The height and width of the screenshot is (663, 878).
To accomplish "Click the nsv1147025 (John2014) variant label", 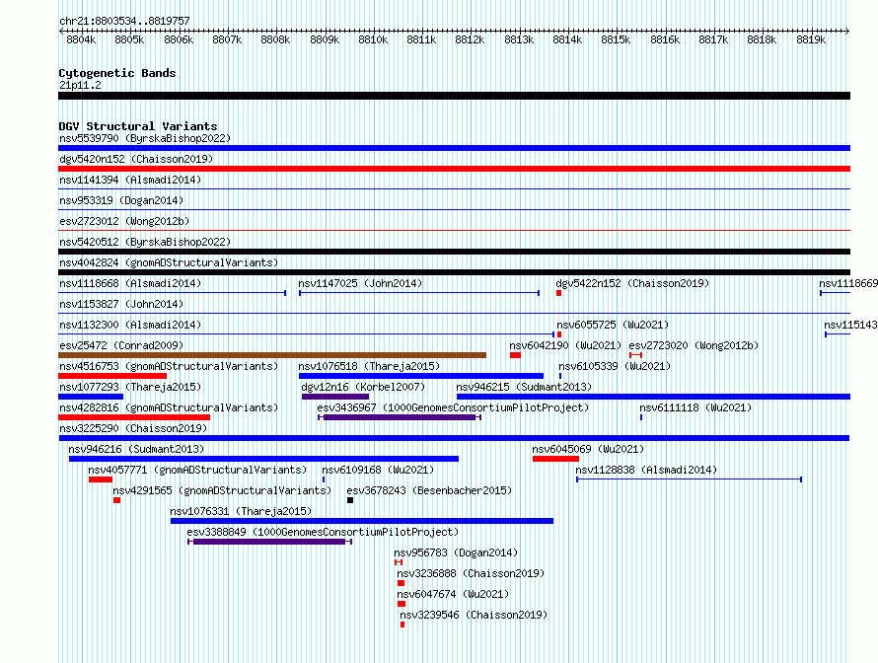I will (x=360, y=283).
